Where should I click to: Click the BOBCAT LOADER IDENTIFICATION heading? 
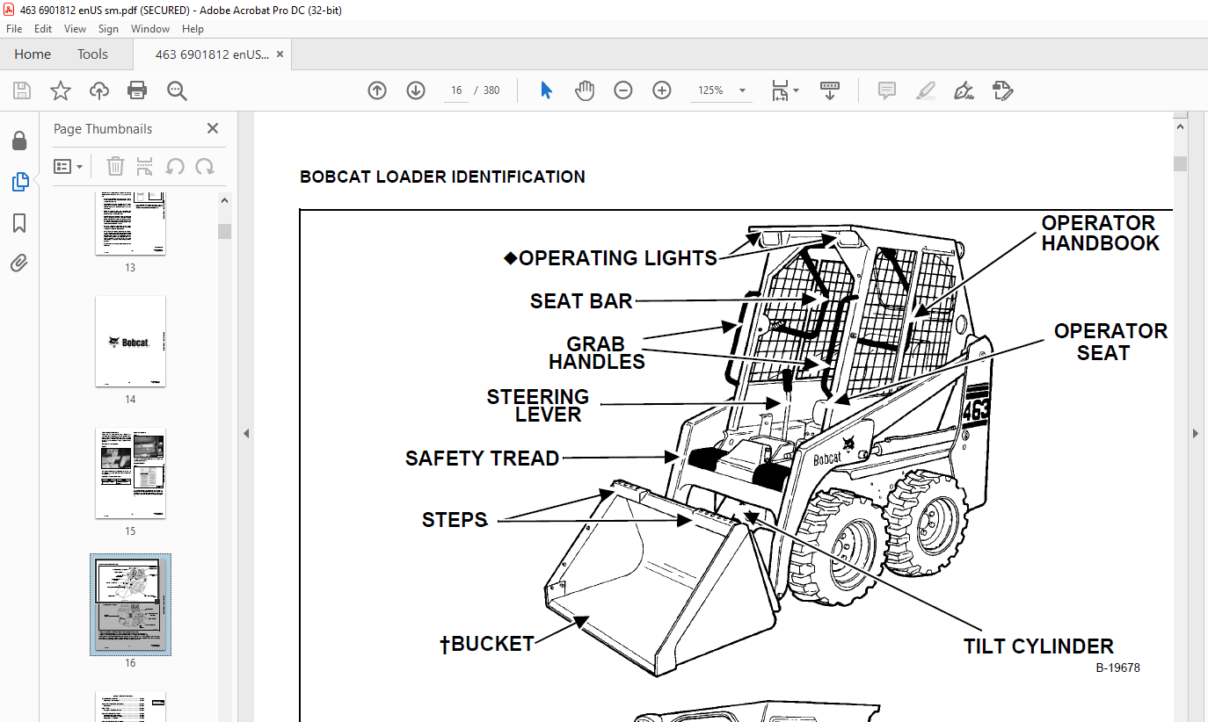[x=442, y=177]
